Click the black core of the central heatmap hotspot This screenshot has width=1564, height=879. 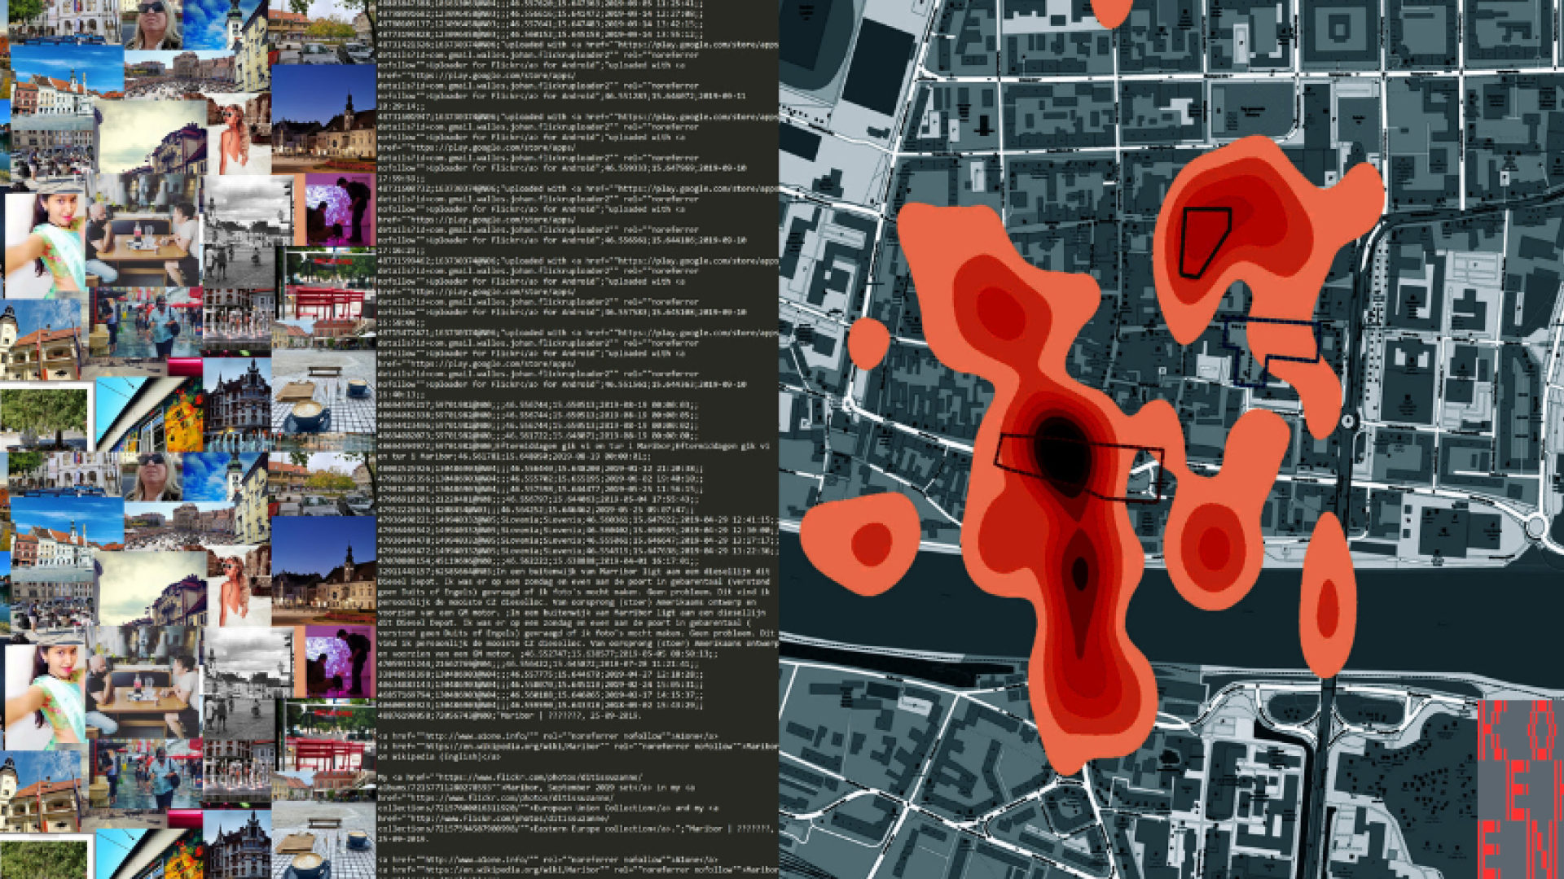click(1061, 453)
